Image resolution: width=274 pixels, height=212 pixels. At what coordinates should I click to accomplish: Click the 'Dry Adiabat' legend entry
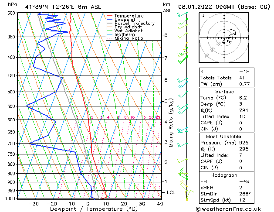128,27
